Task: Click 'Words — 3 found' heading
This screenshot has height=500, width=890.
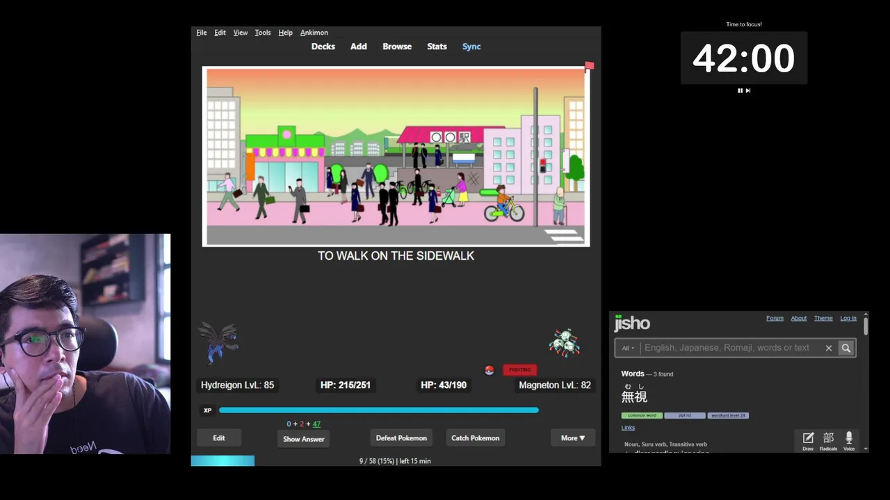Action: [x=647, y=374]
